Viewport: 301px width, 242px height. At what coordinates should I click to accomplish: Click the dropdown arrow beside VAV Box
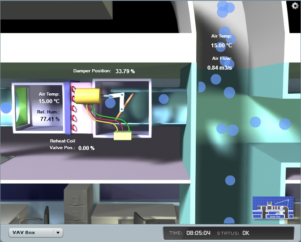58,233
